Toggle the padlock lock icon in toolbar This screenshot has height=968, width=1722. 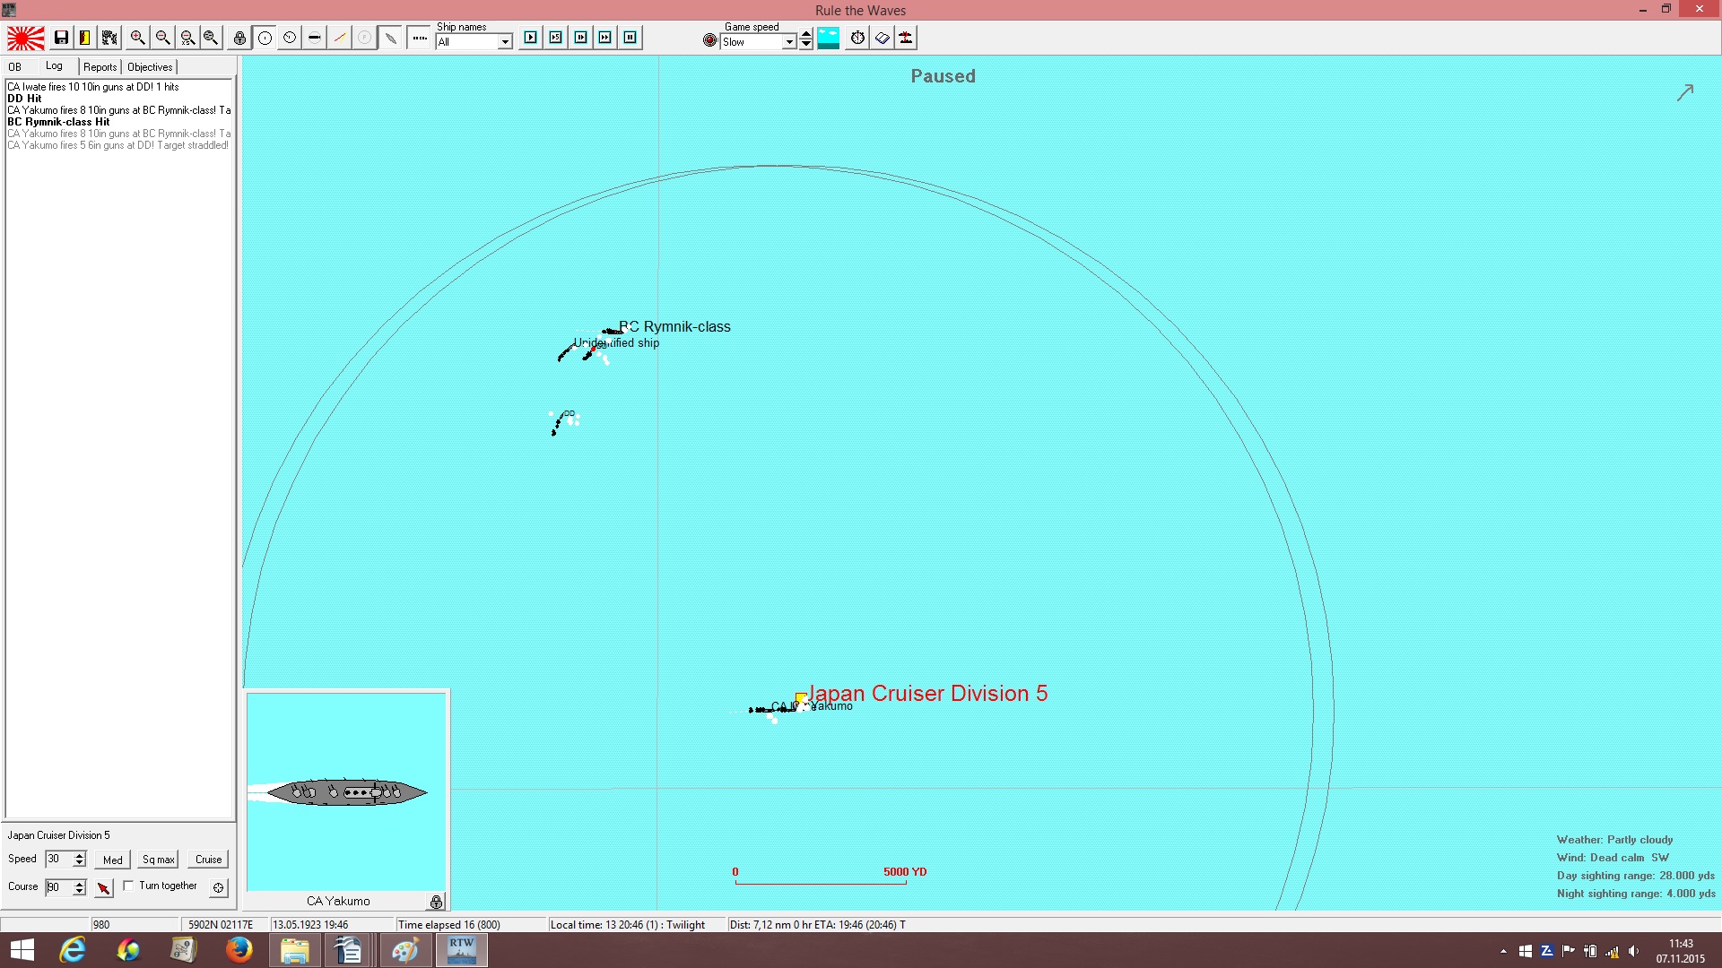[x=239, y=38]
